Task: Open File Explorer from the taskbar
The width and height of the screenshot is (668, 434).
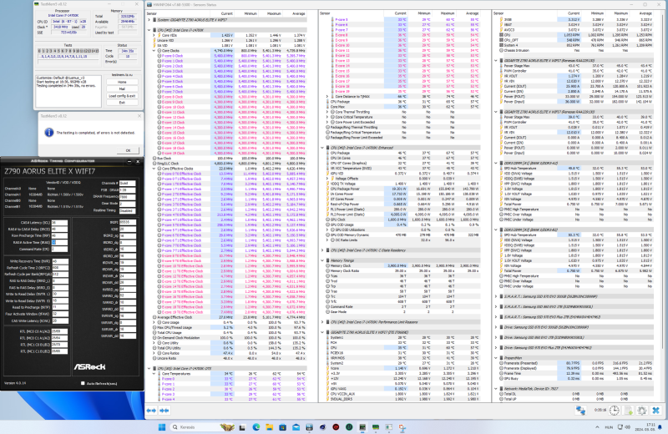Action: (269, 427)
